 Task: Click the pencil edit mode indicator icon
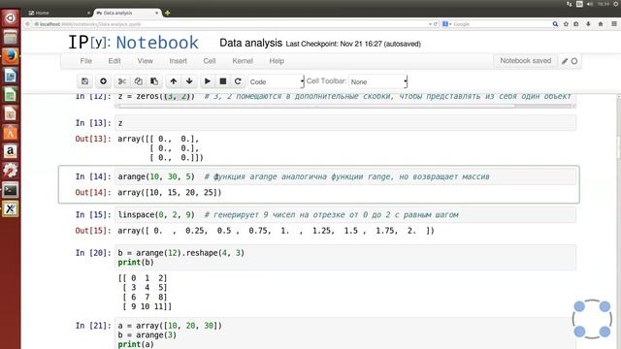[565, 61]
